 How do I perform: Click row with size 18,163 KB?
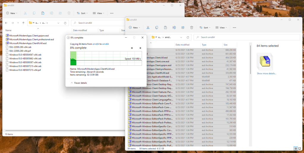click(x=182, y=100)
